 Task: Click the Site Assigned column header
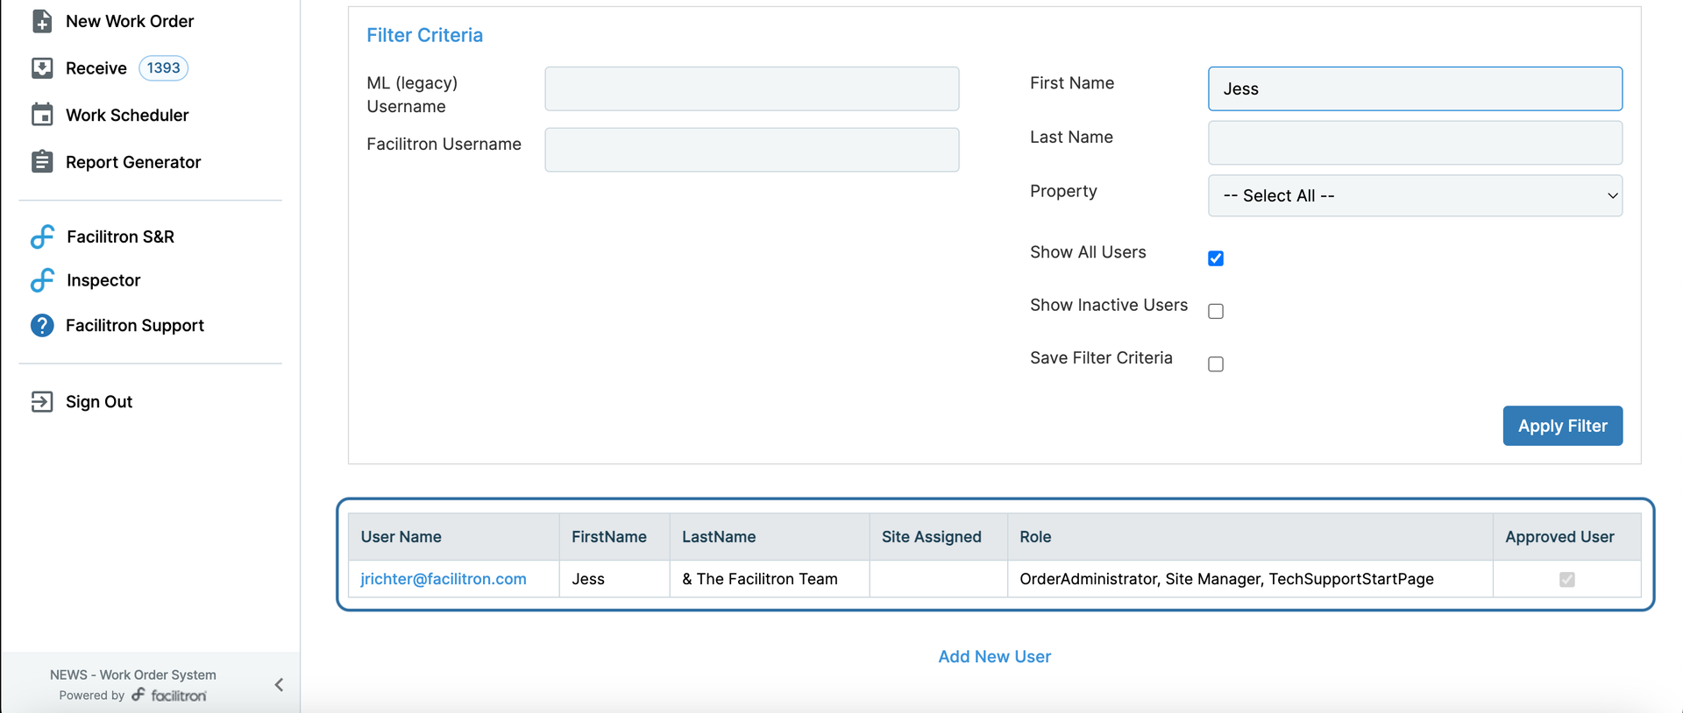(x=939, y=537)
